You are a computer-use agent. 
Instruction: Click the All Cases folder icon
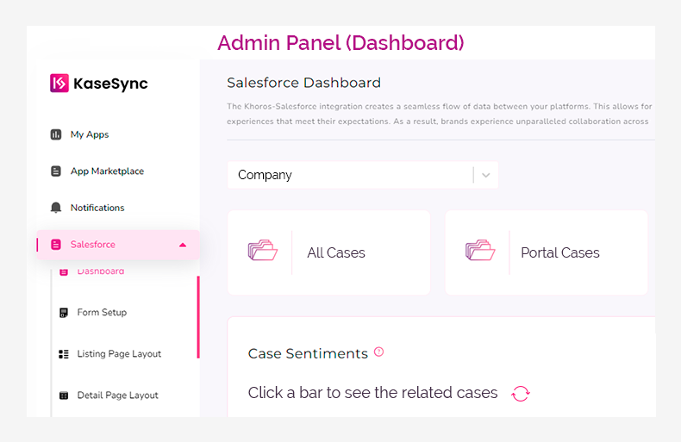[263, 251]
